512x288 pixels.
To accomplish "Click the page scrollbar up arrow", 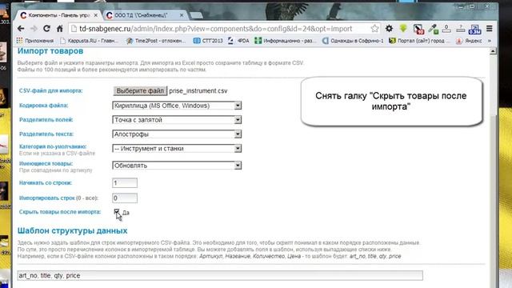I will point(493,51).
